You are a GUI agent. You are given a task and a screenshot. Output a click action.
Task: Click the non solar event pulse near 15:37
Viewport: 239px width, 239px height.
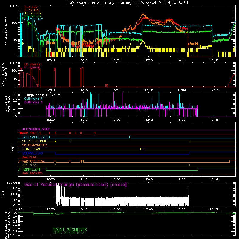pos(131,137)
